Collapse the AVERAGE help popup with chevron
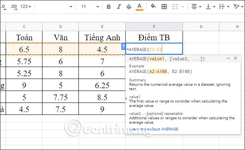Screen dimensions: 245x150 pyautogui.click(x=228, y=58)
